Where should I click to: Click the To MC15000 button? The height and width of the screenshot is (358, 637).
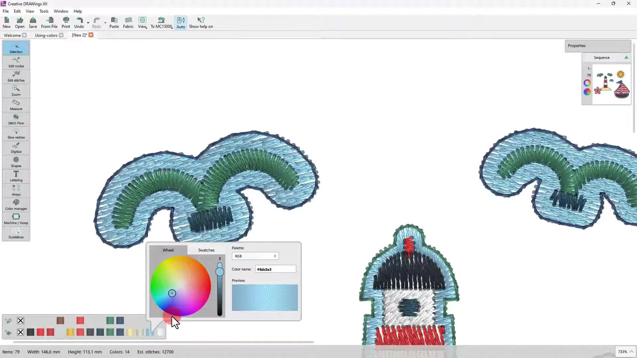tap(161, 22)
